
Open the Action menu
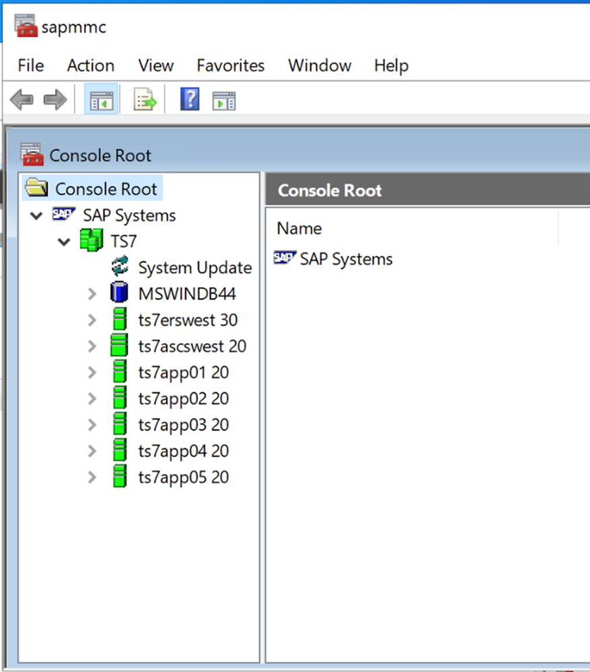91,65
